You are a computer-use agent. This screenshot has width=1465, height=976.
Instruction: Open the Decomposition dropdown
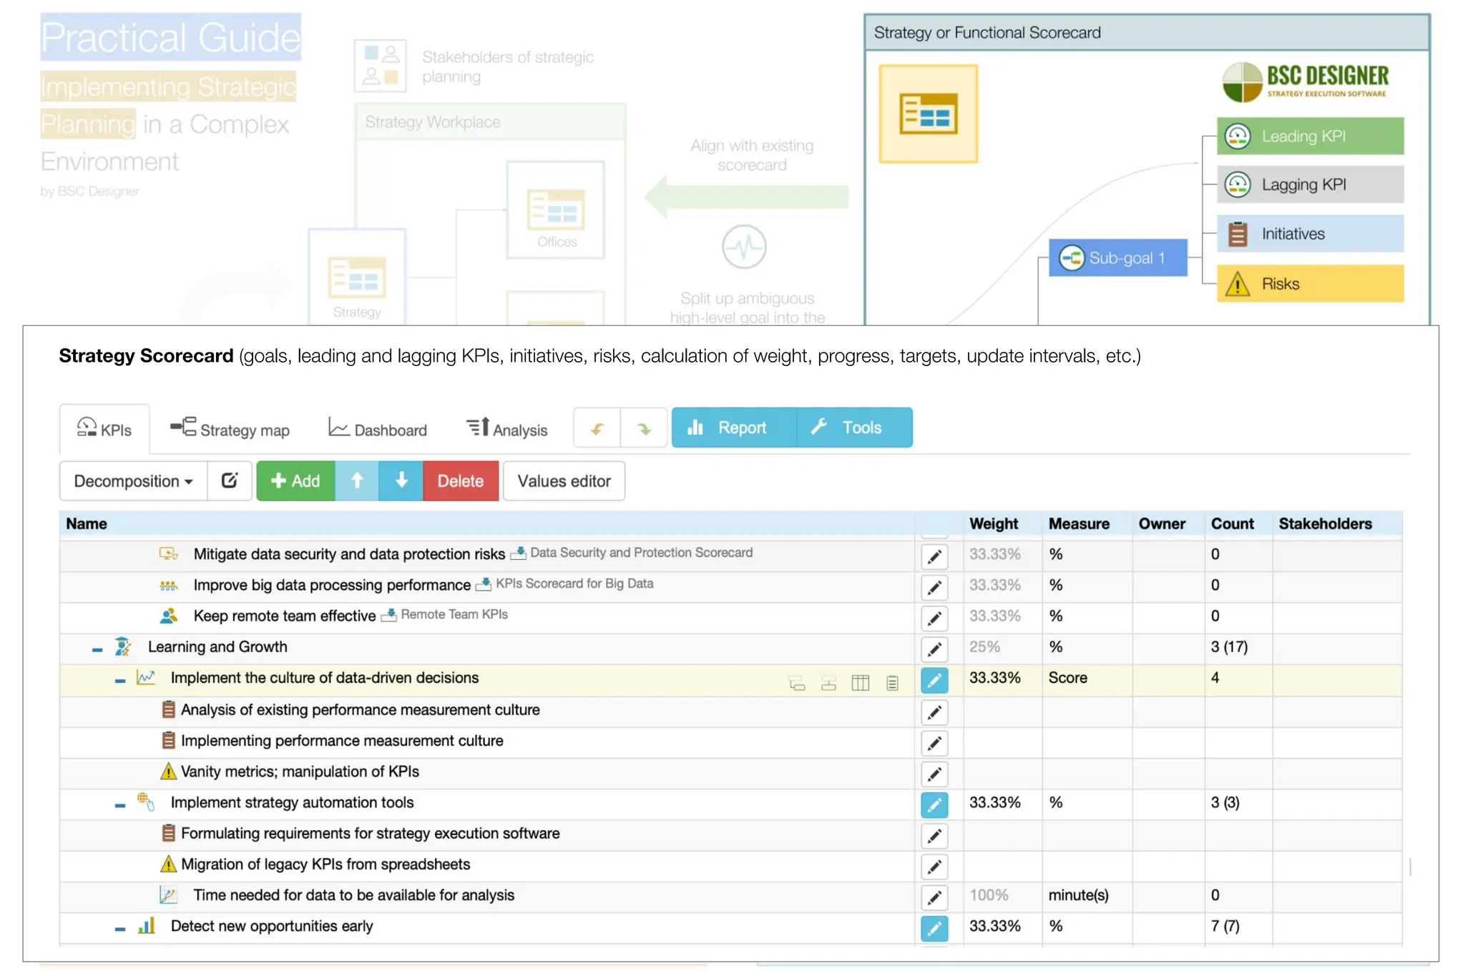click(x=133, y=480)
